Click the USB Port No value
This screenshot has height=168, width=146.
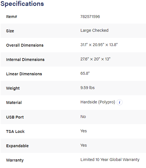click(83, 117)
